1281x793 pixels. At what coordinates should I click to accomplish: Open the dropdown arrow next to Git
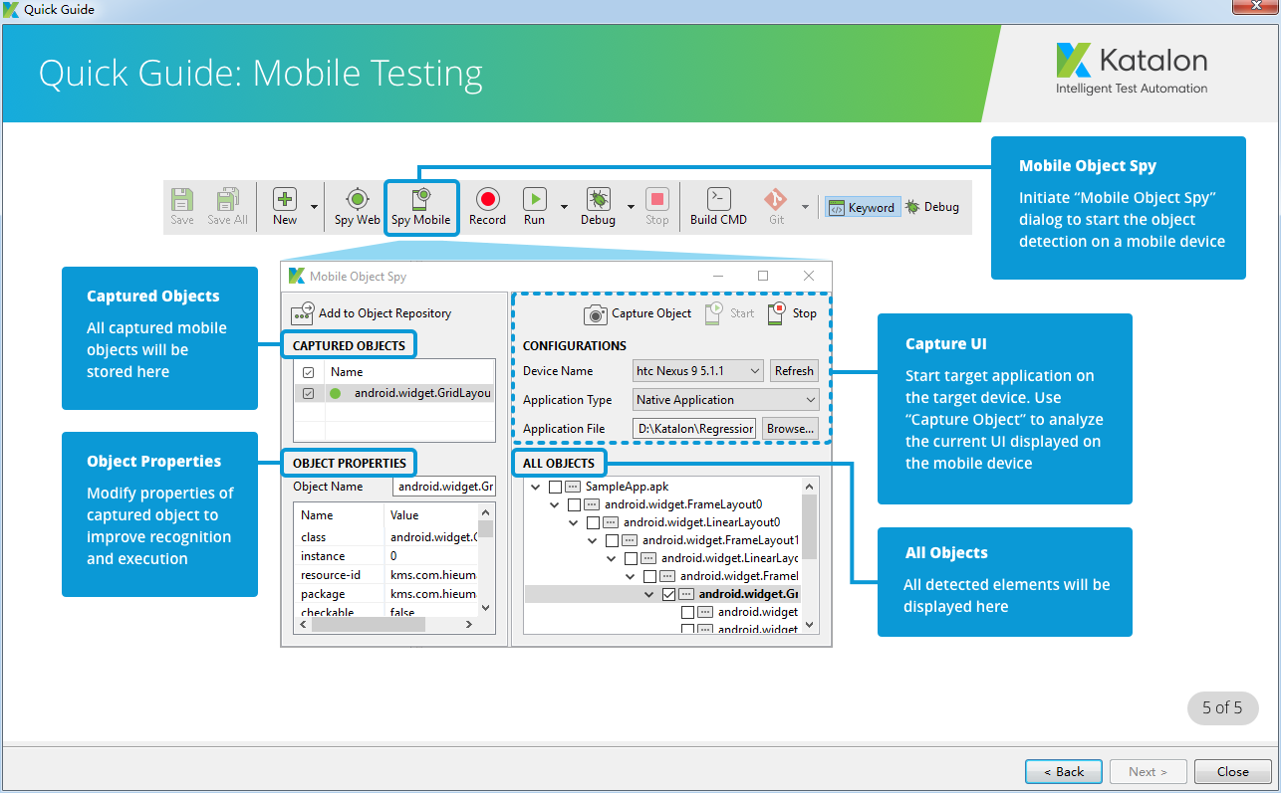pos(808,207)
